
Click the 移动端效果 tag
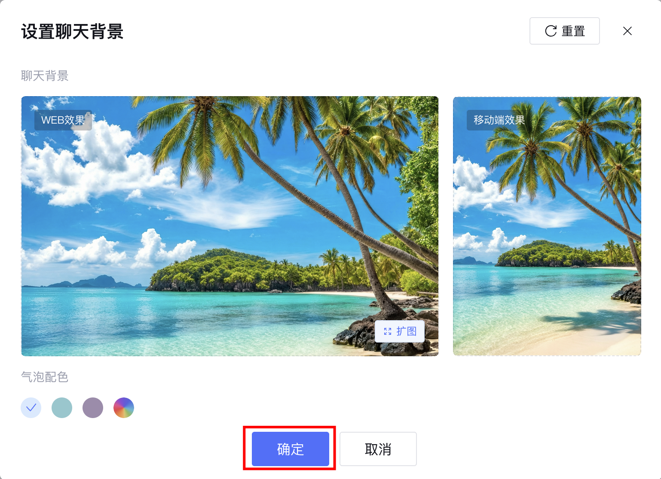[499, 120]
